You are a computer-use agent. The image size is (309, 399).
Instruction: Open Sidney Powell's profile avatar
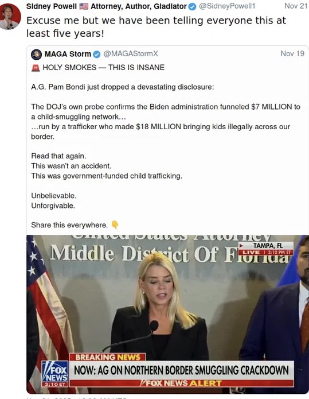click(10, 17)
